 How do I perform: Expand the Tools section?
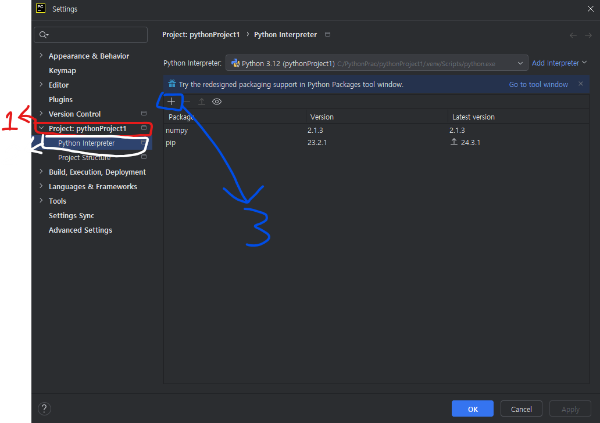(41, 200)
